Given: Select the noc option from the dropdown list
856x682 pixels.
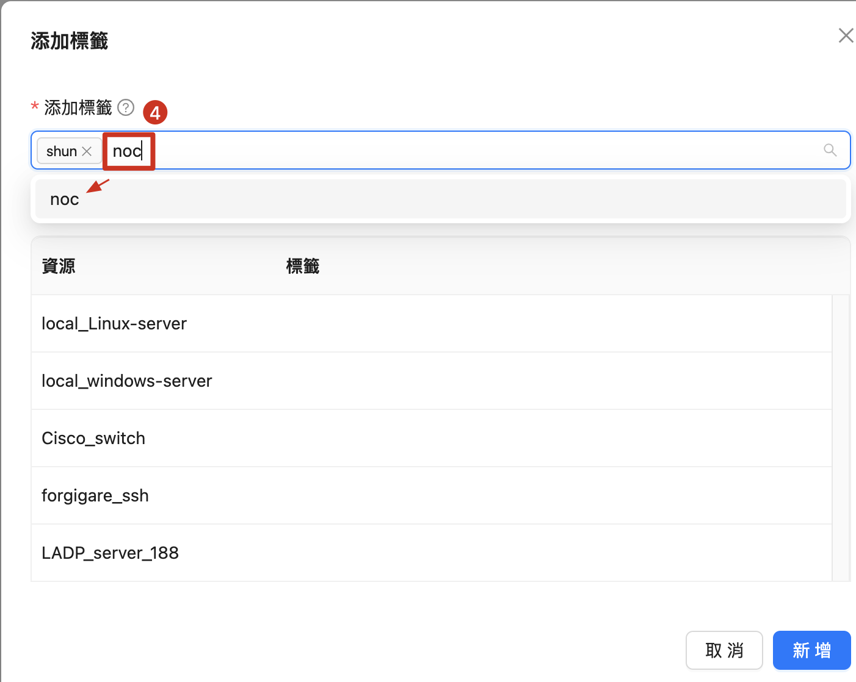Looking at the screenshot, I should click(x=65, y=199).
